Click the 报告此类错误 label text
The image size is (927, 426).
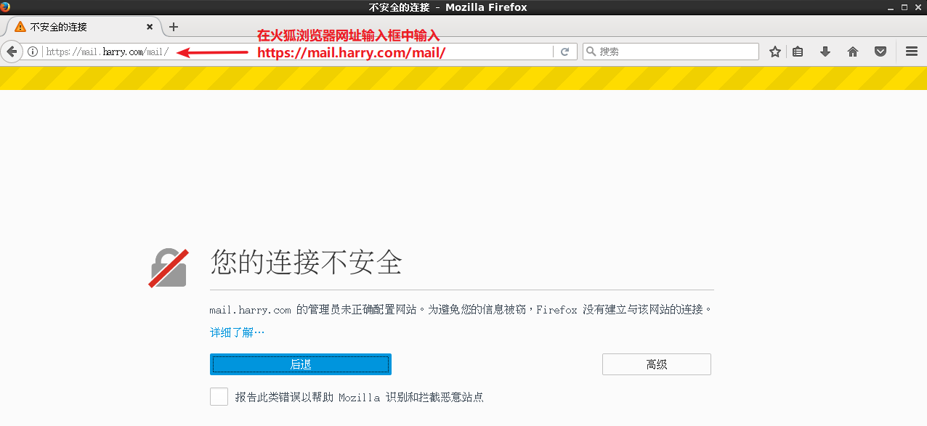359,397
